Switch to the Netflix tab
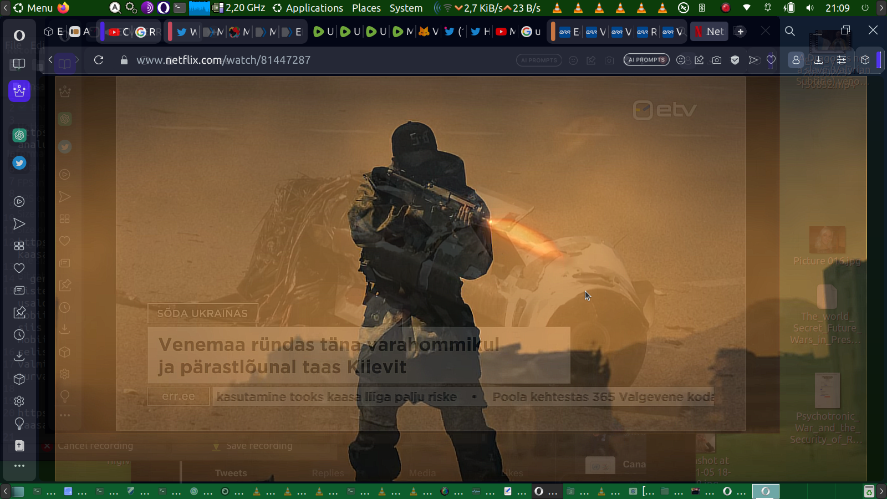 [x=709, y=32]
